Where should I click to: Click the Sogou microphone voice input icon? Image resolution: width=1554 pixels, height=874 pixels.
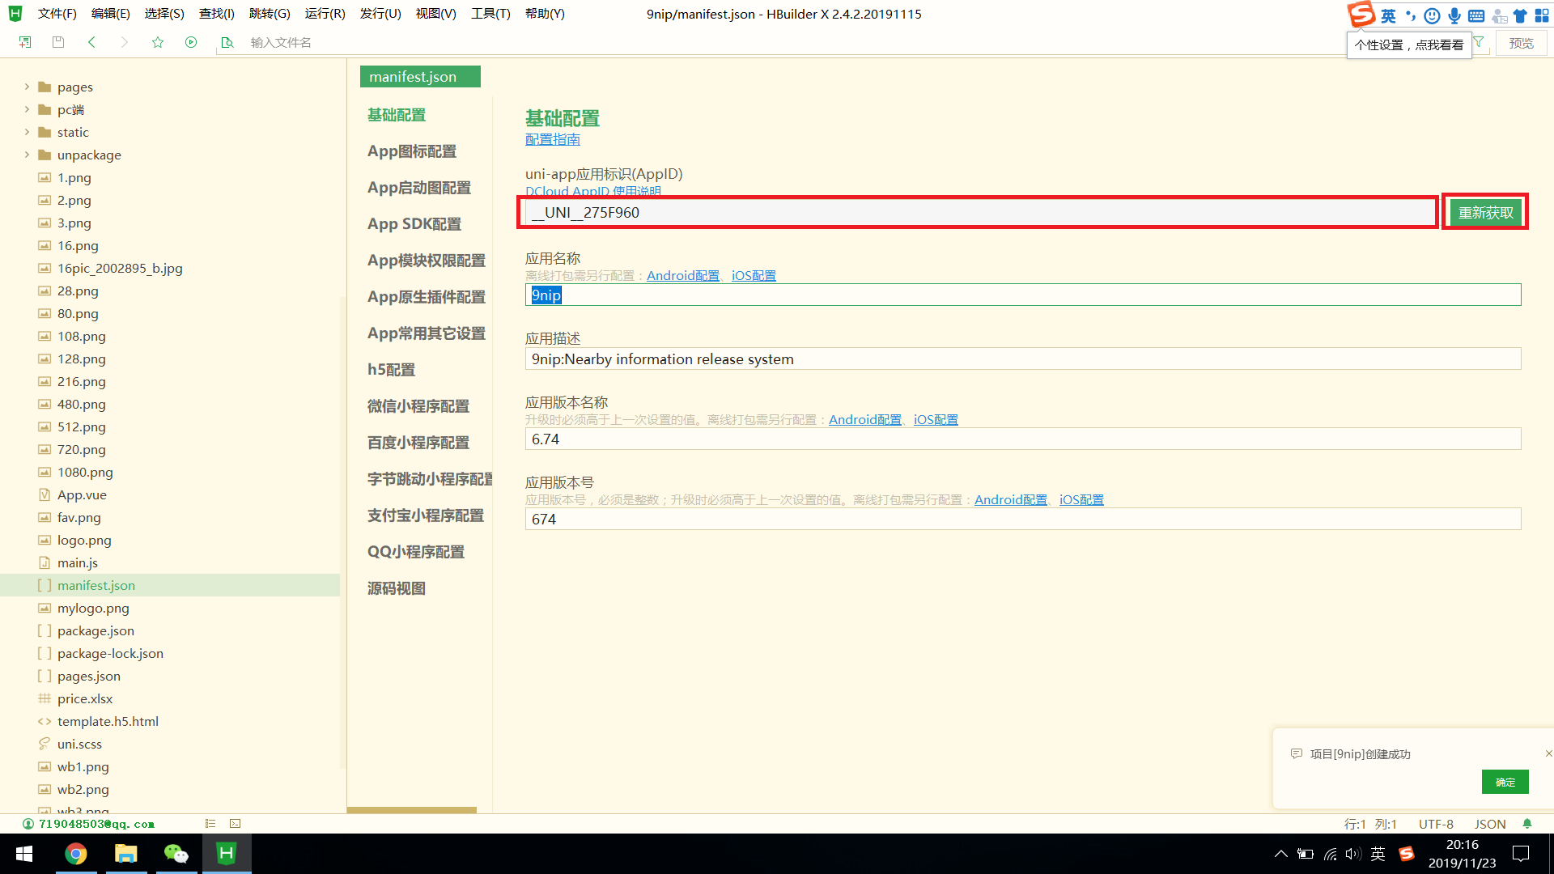[1454, 15]
